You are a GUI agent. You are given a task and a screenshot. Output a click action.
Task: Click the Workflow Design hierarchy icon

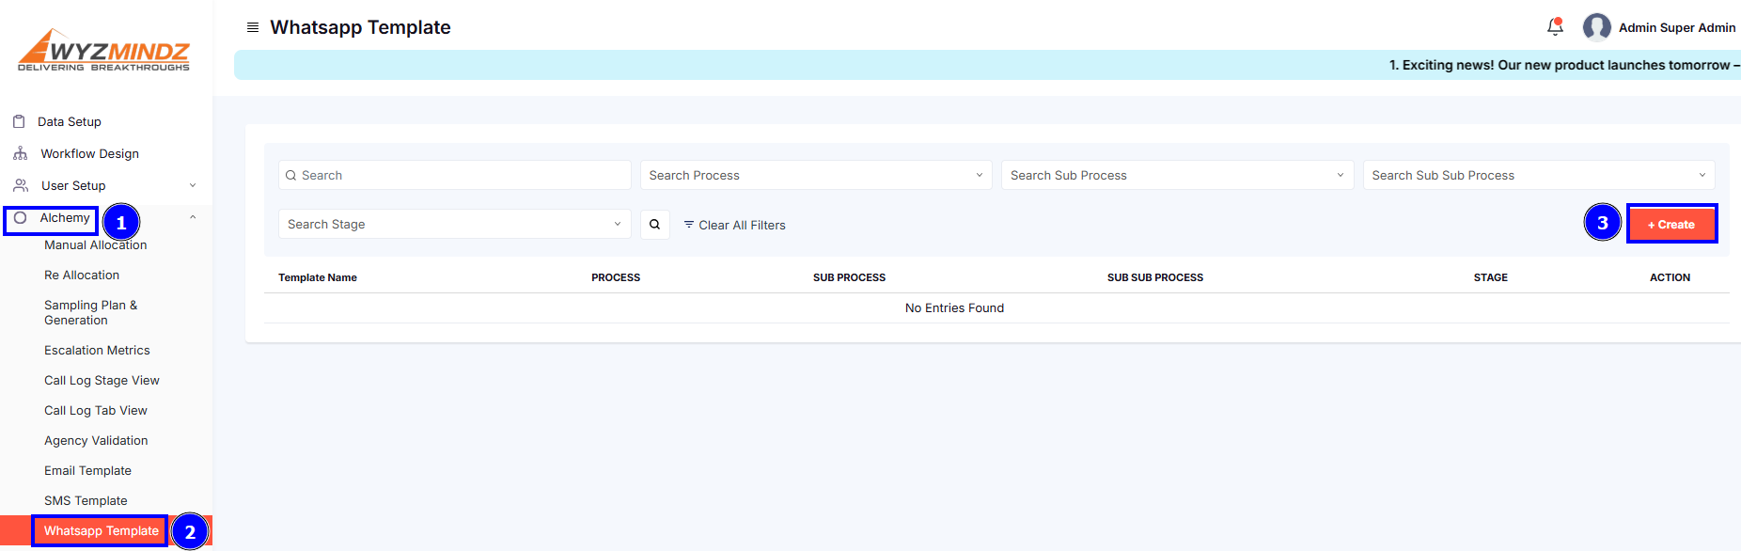[x=20, y=153]
